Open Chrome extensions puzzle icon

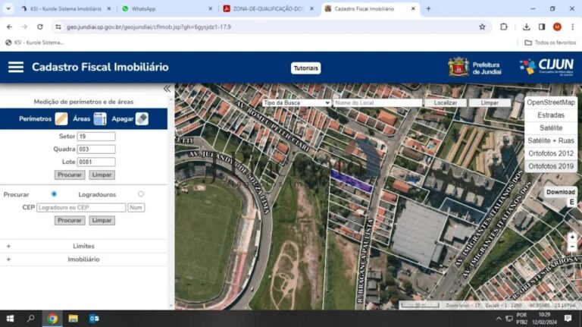(504, 27)
